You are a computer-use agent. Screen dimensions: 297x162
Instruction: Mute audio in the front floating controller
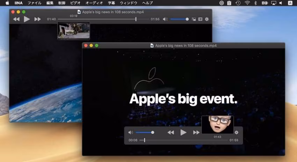(x=131, y=132)
